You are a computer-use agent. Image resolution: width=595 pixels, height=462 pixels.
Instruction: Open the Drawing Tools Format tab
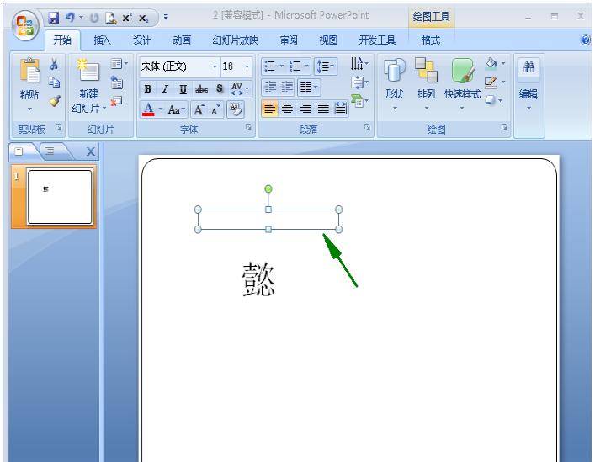pyautogui.click(x=431, y=40)
